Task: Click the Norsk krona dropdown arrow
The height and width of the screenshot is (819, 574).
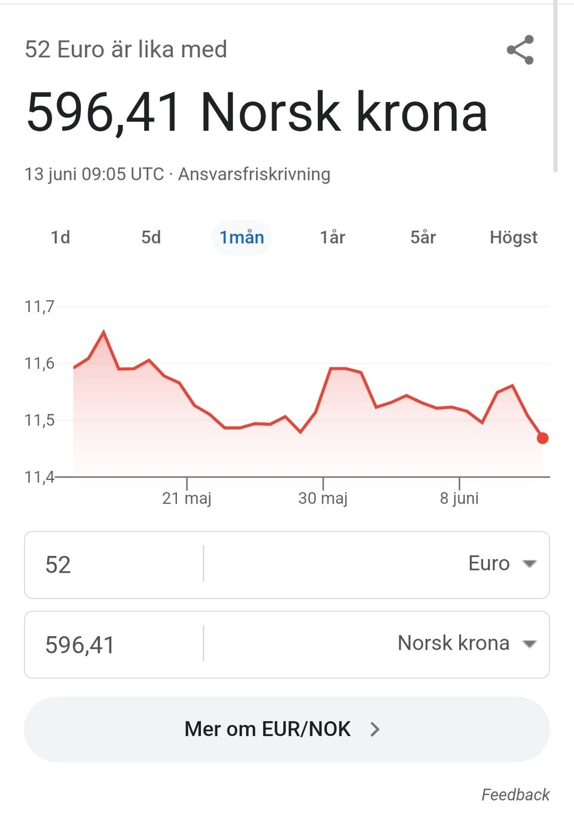Action: tap(529, 644)
